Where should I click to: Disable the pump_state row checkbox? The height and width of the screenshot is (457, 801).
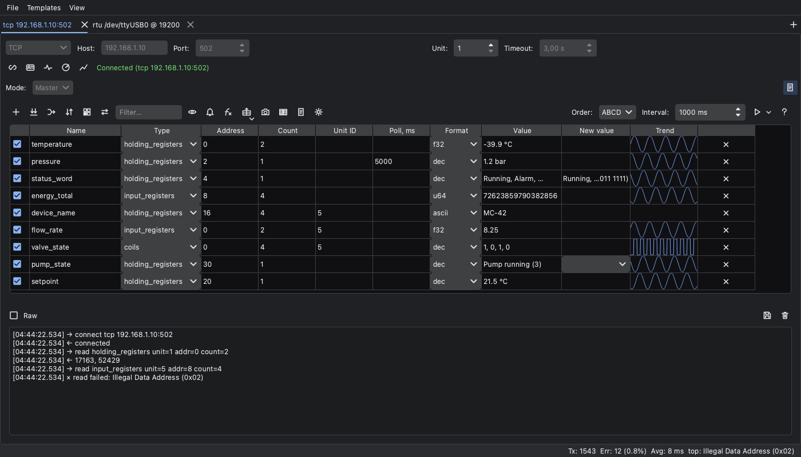(x=17, y=264)
